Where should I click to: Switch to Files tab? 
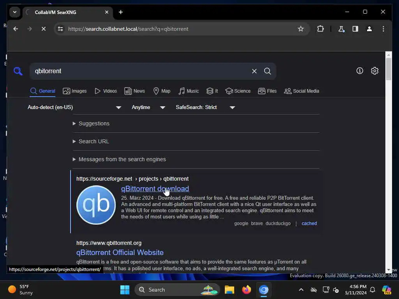pos(267,91)
